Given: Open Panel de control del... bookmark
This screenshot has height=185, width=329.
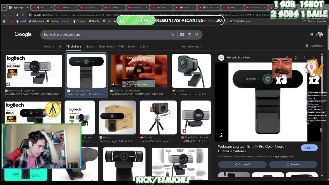Looking at the screenshot, I should [59, 21].
